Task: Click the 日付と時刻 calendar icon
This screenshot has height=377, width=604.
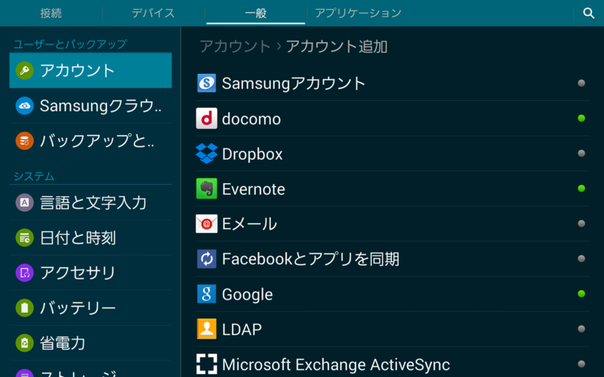Action: click(25, 238)
